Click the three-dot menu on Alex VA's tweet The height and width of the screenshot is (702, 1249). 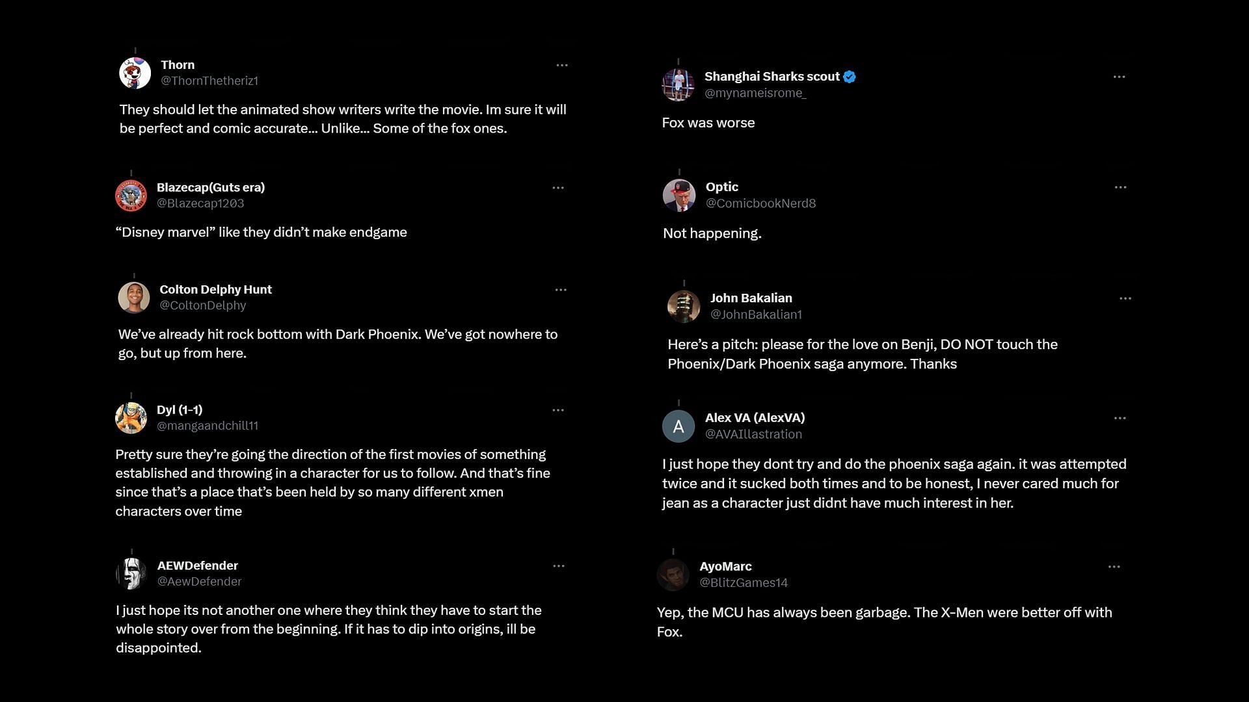tap(1120, 418)
